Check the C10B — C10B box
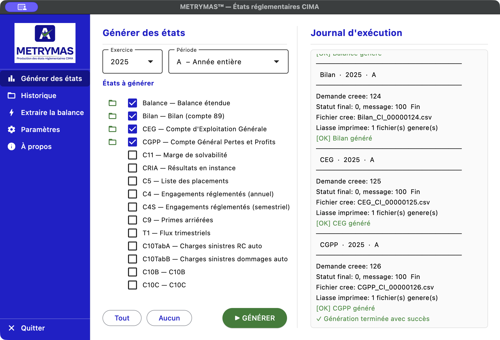500x340 pixels. click(132, 272)
